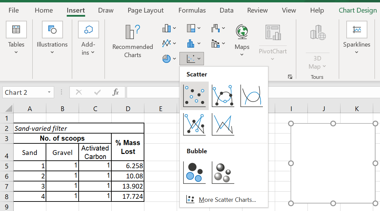Switch to the Chart Design tab
The image size is (380, 211).
[x=358, y=11]
